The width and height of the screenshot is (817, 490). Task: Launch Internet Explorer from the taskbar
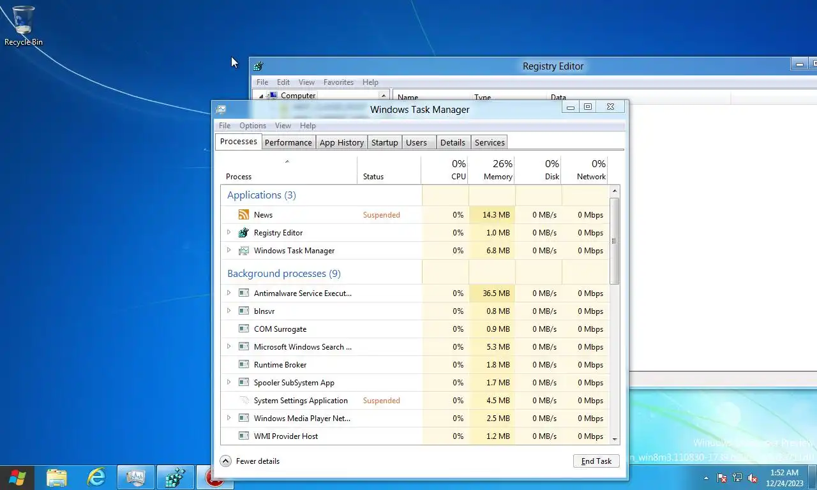coord(96,478)
